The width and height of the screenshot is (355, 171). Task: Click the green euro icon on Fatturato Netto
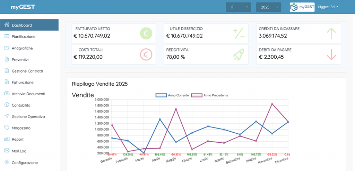pos(146,34)
